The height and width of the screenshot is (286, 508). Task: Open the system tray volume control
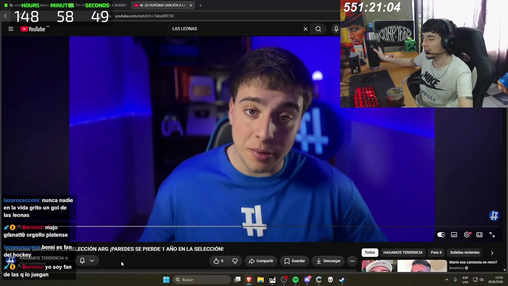coord(481,280)
